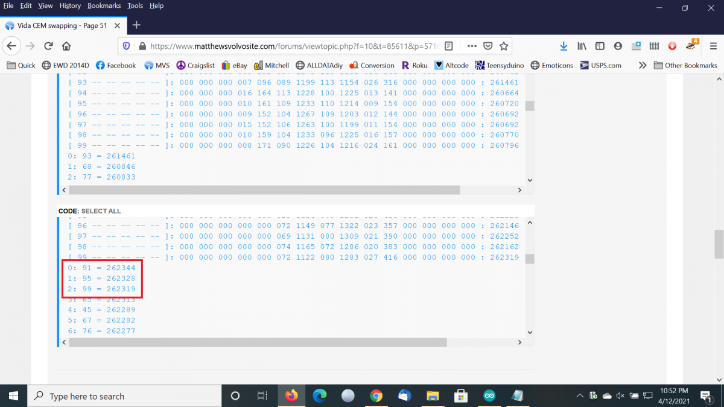Go to the Firefox home page icon
This screenshot has width=724, height=407.
(66, 46)
